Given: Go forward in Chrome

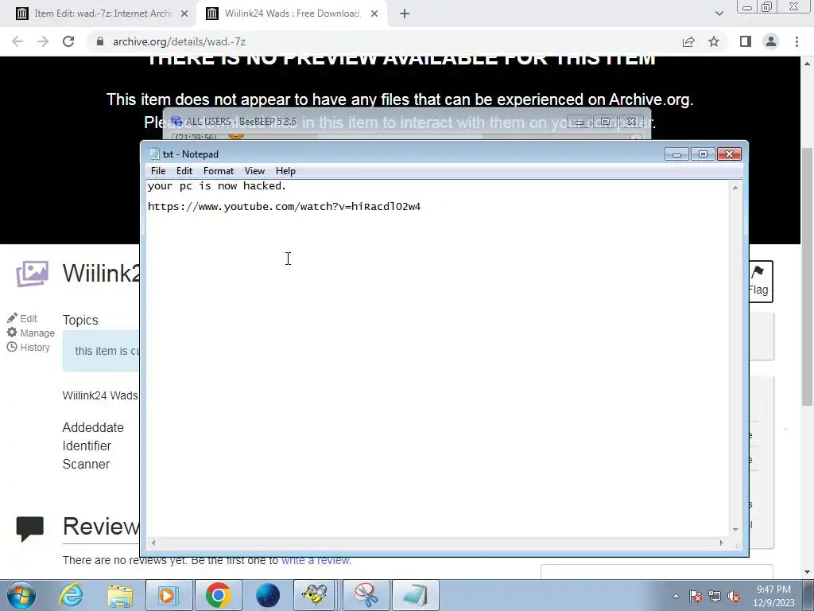Looking at the screenshot, I should click(x=43, y=41).
